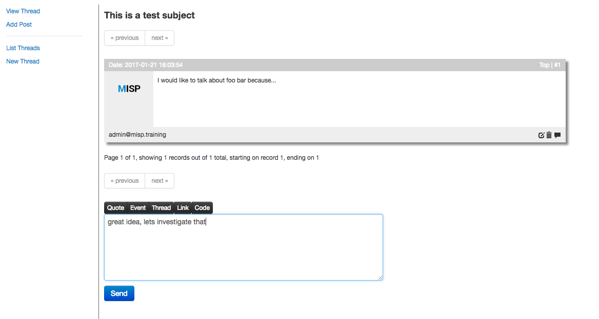Focus the reply message text area
The image size is (599, 319).
(243, 247)
